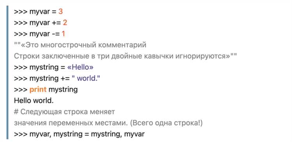The height and width of the screenshot is (142, 292).
Task: Click the line myvar = 3
Action: coord(39,12)
